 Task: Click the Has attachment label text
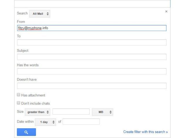pyautogui.click(x=33, y=95)
